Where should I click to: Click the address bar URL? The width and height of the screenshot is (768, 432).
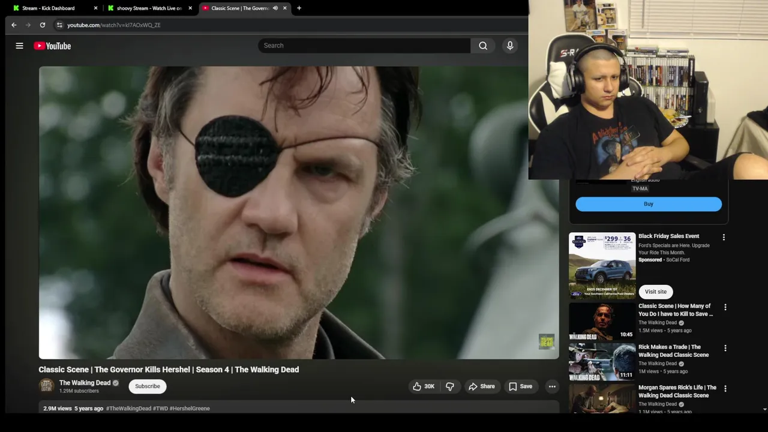(114, 25)
